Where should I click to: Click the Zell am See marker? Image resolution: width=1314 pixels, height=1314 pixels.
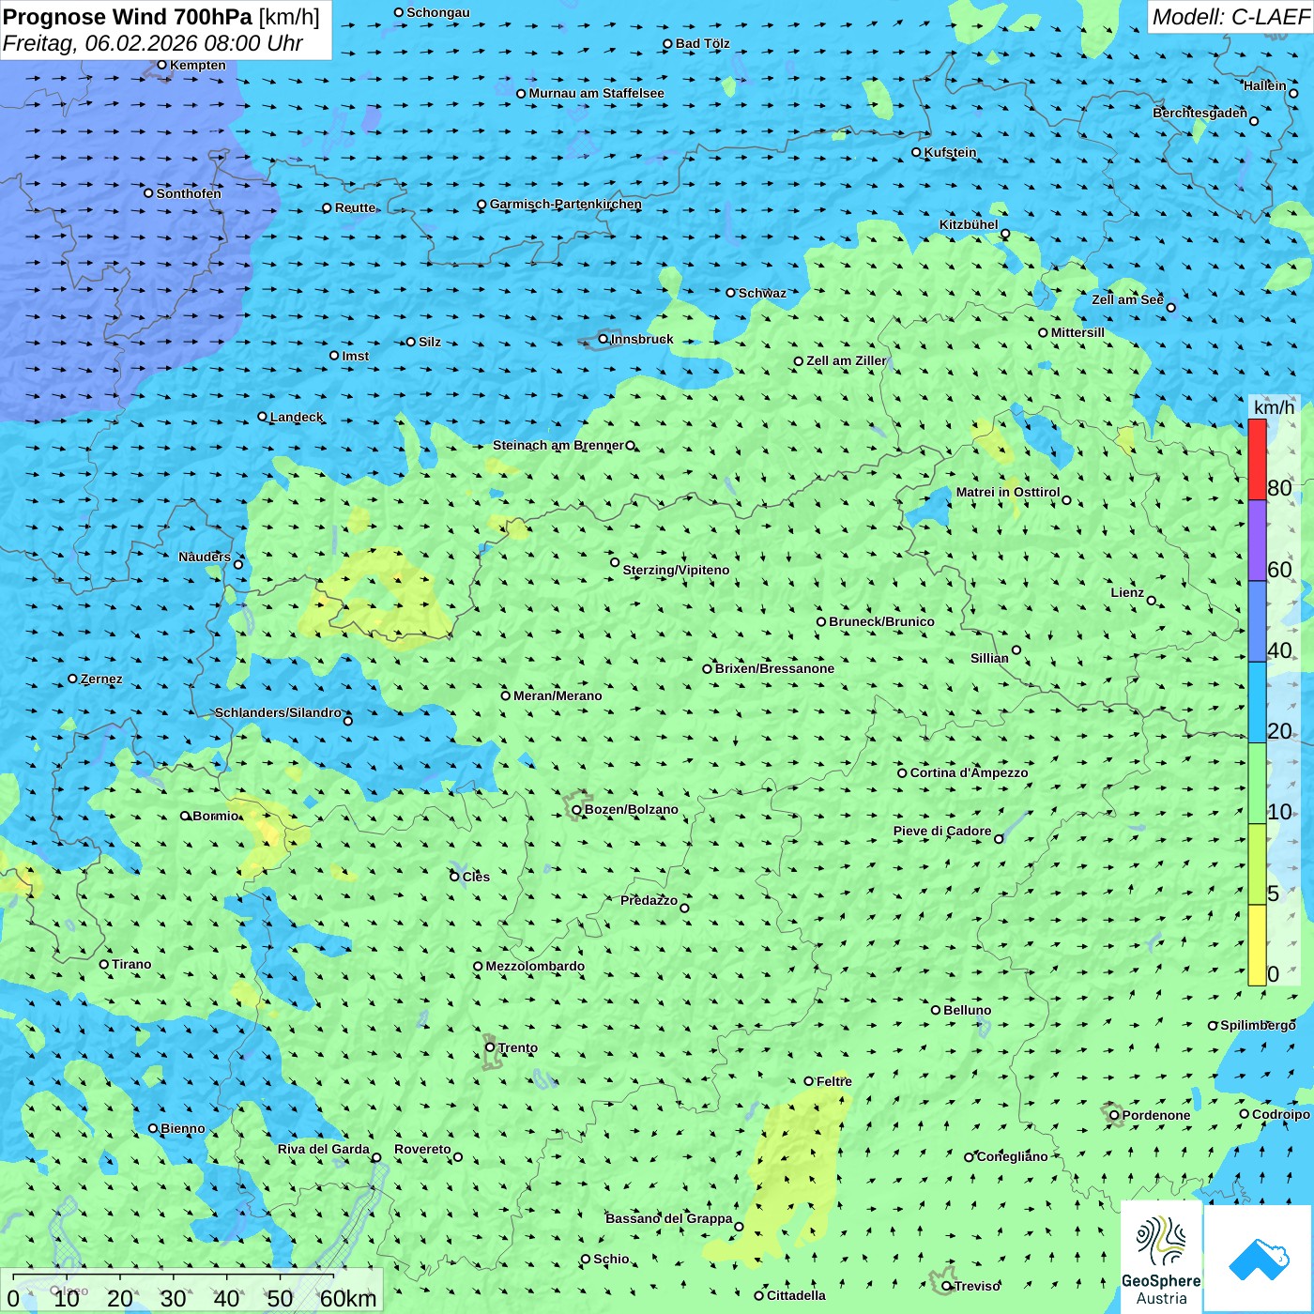pyautogui.click(x=1170, y=307)
